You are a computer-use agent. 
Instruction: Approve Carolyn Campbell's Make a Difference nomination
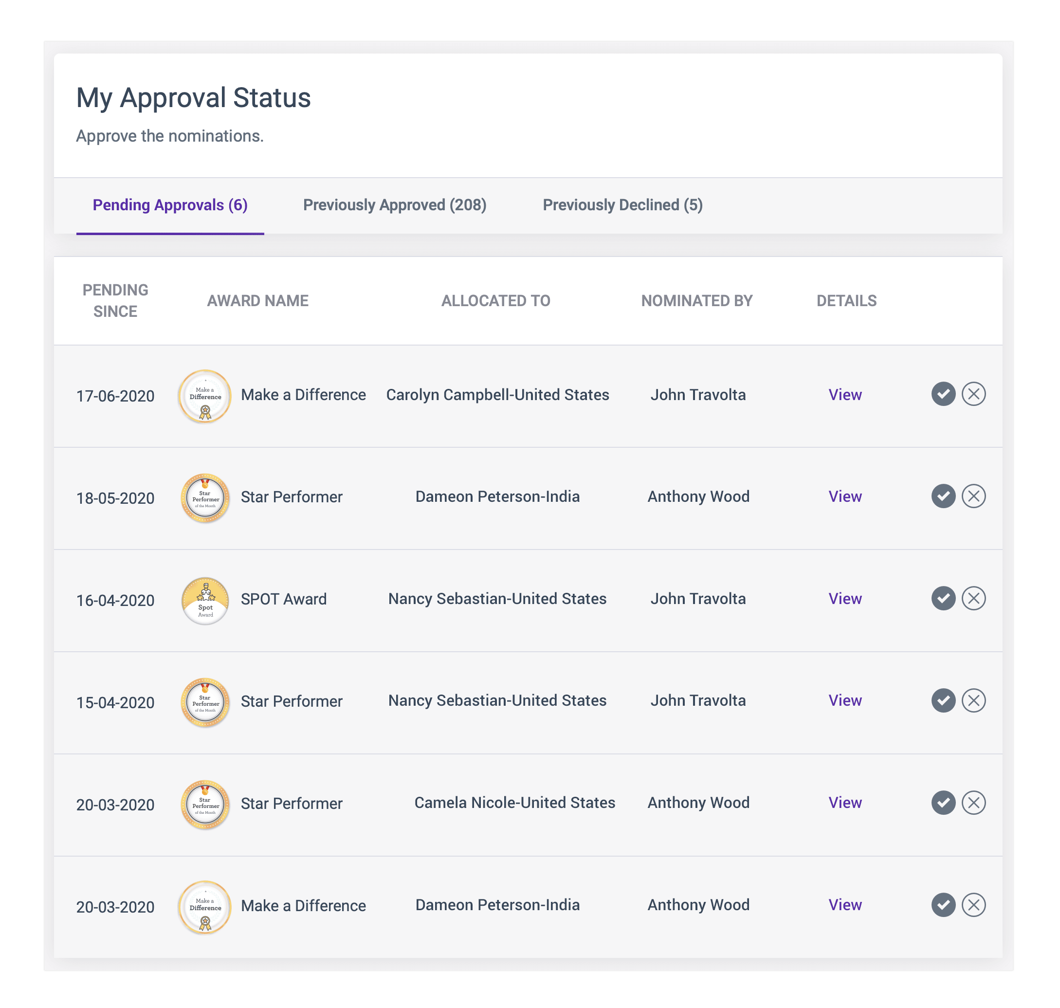(x=943, y=394)
